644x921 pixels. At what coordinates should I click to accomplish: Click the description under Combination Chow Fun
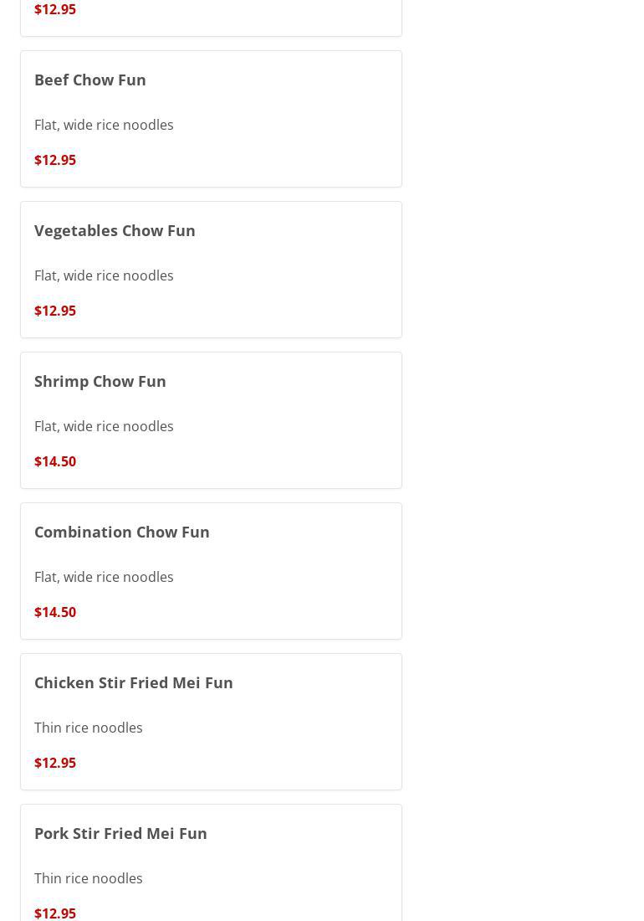[104, 577]
